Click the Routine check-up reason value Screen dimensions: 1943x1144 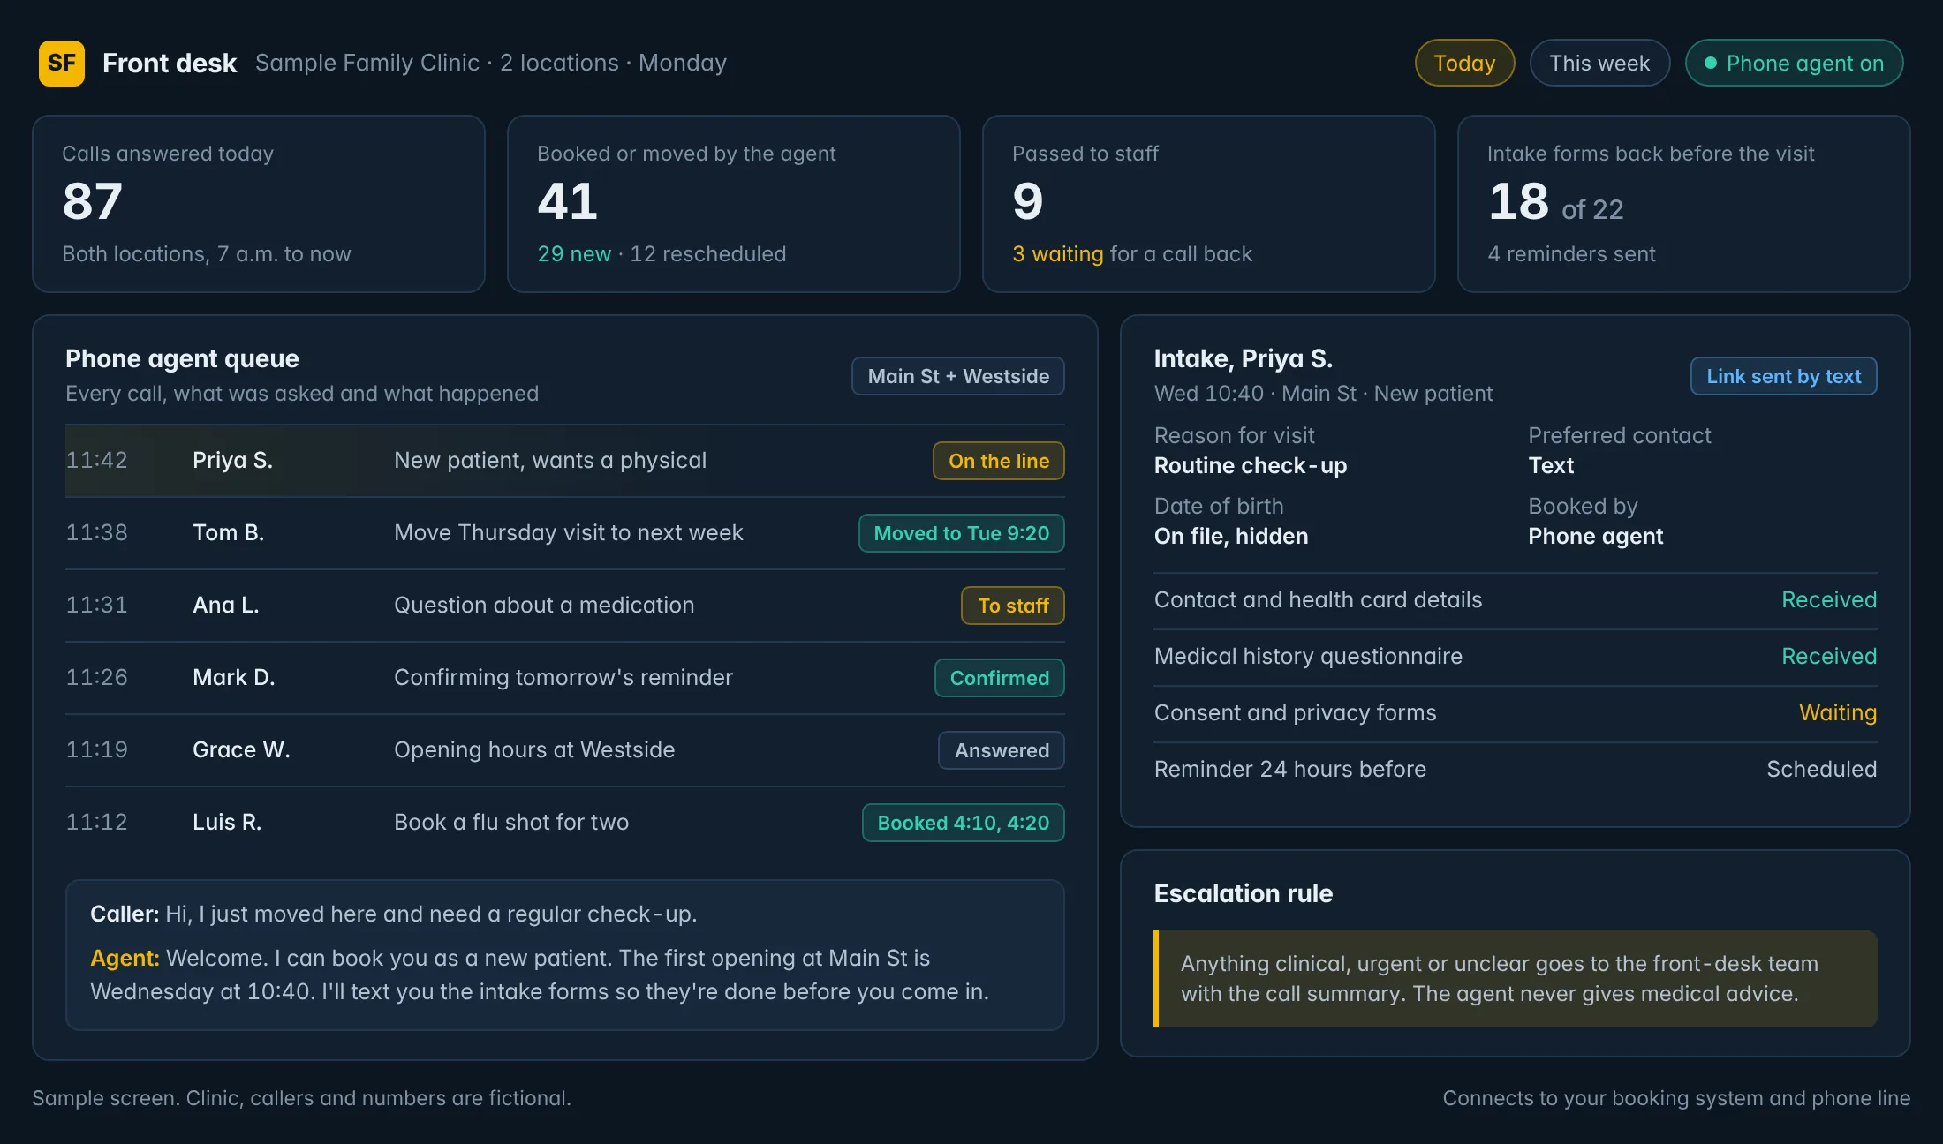[1251, 465]
